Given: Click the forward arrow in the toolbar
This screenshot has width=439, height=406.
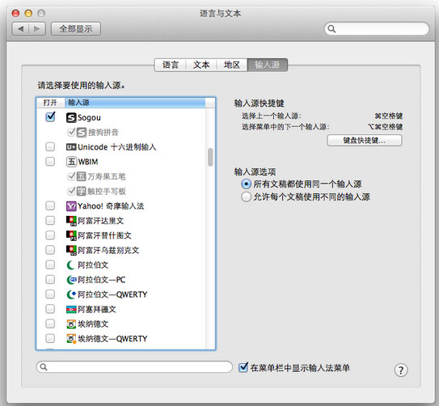Looking at the screenshot, I should pos(36,29).
